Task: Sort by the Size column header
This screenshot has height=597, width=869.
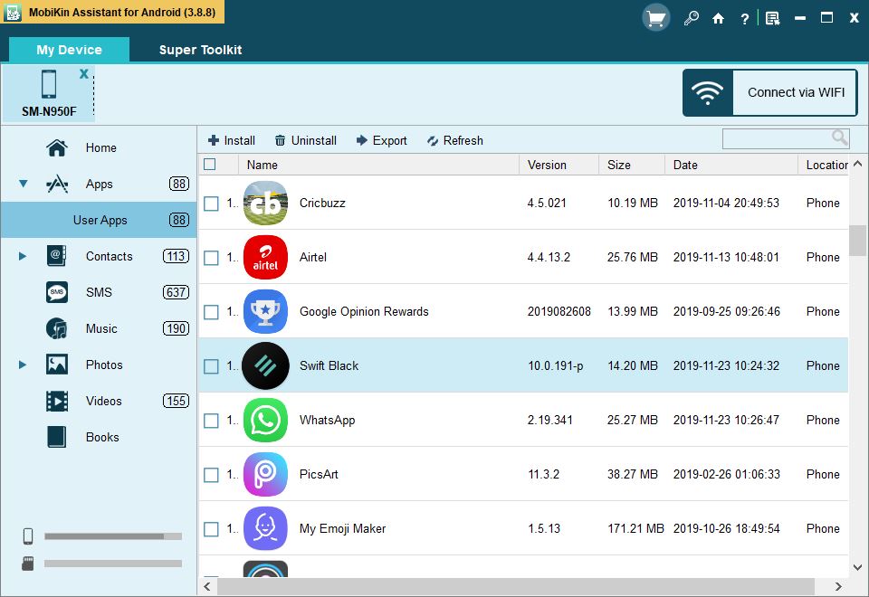Action: [x=632, y=165]
